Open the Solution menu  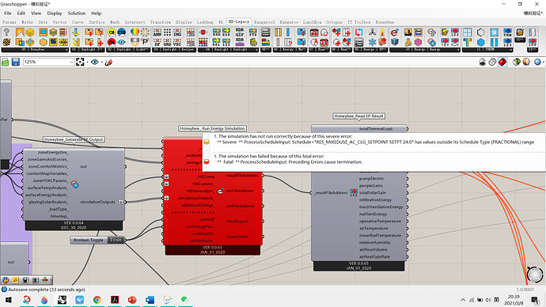click(77, 13)
